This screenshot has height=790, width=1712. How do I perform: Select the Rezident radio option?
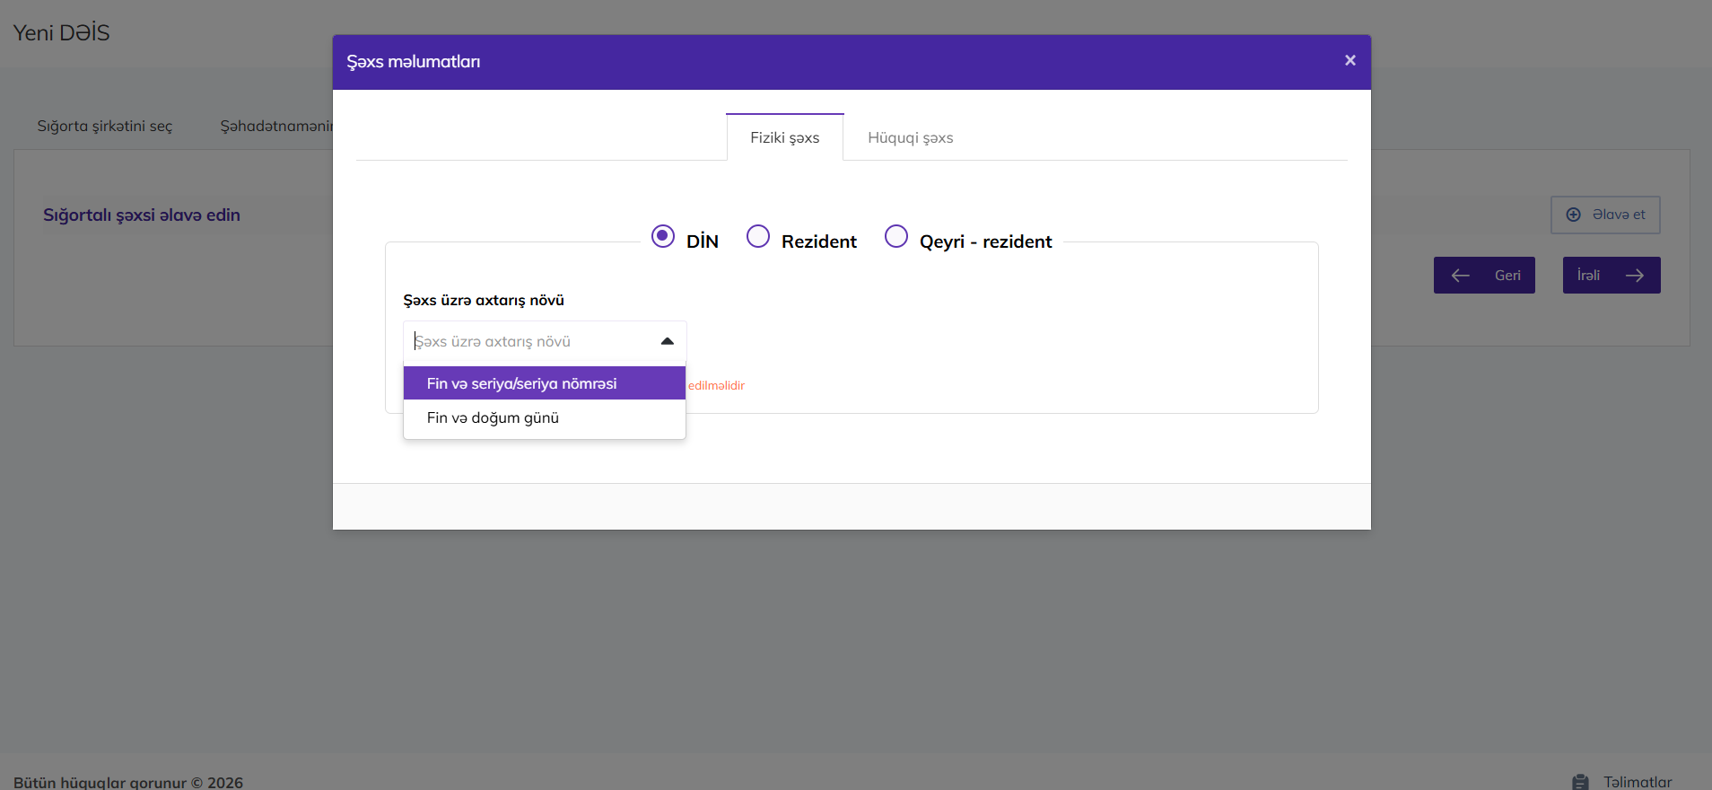pyautogui.click(x=758, y=236)
